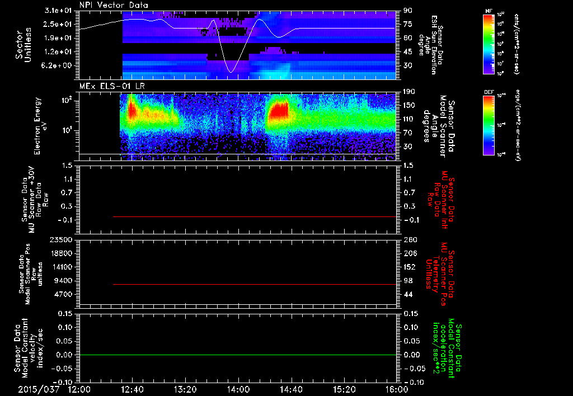Click the red electron burst near 12:40
The image size is (573, 396).
coord(131,110)
